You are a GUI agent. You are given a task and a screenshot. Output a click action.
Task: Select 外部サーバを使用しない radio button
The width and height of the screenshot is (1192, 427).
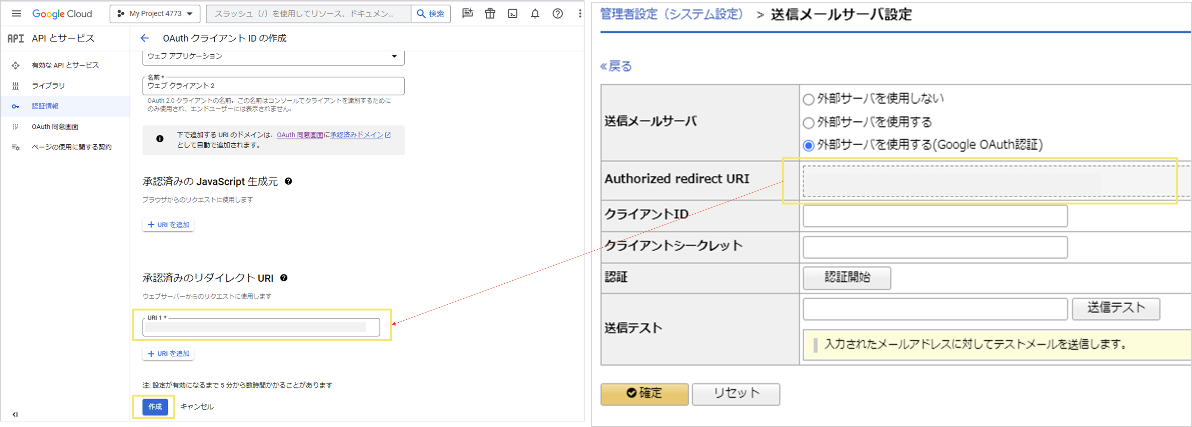tap(809, 99)
